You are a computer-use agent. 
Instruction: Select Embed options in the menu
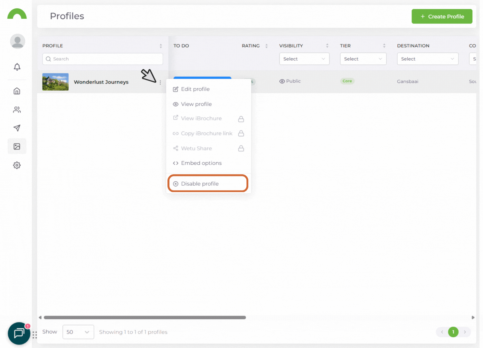(x=201, y=163)
